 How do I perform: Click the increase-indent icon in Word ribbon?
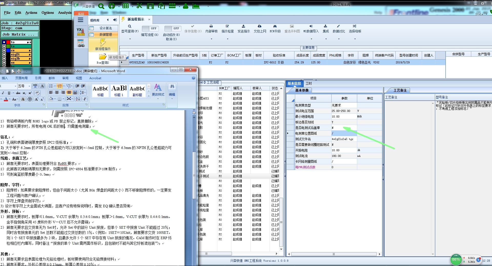(x=83, y=86)
